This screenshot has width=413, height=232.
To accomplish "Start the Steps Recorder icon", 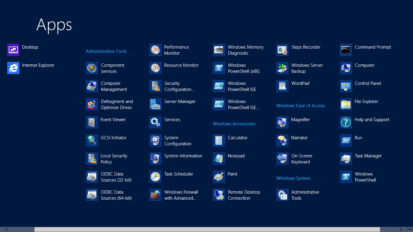I will (x=282, y=50).
